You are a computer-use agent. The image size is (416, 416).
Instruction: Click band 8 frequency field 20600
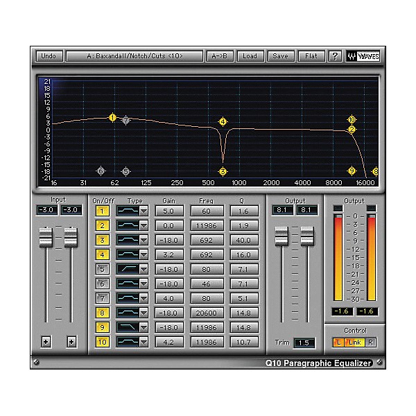(207, 313)
